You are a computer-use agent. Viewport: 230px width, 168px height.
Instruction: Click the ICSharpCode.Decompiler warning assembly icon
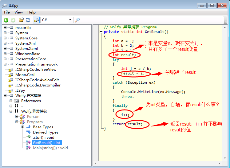pyautogui.click(x=11, y=85)
